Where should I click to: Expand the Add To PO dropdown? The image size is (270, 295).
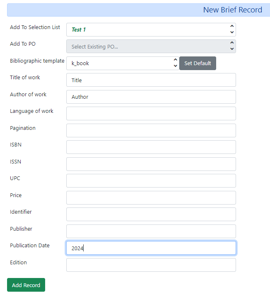(151, 46)
